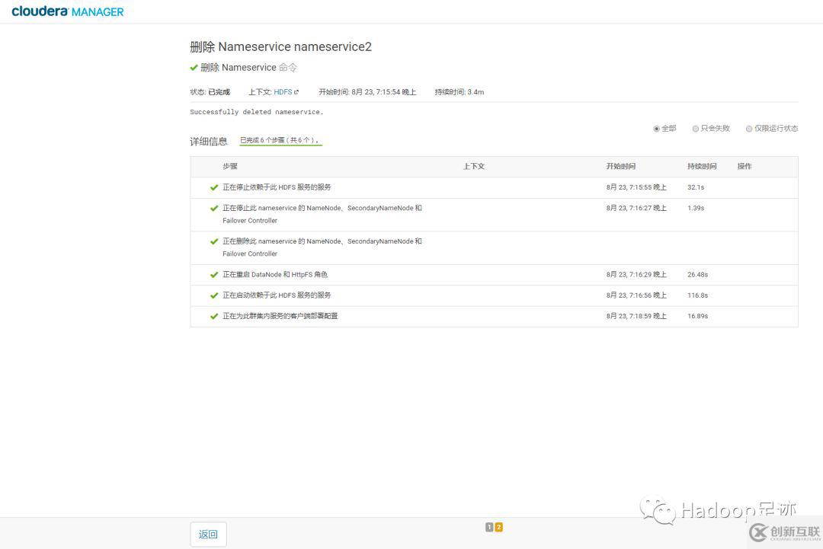Select the 全部 radio button
Screen dimensions: 823x549
656,129
